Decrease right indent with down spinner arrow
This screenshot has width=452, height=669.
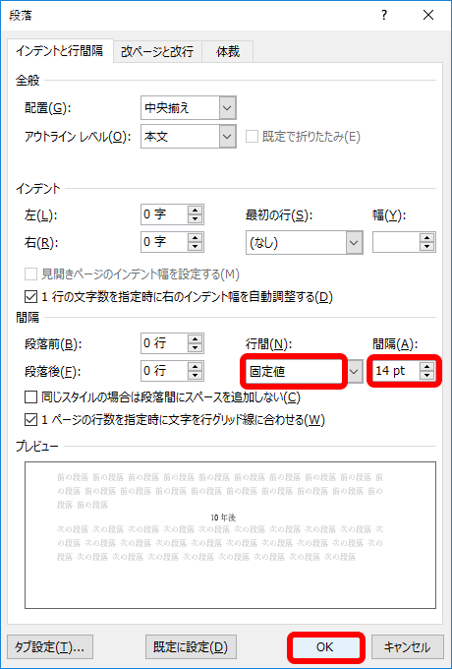tap(196, 247)
